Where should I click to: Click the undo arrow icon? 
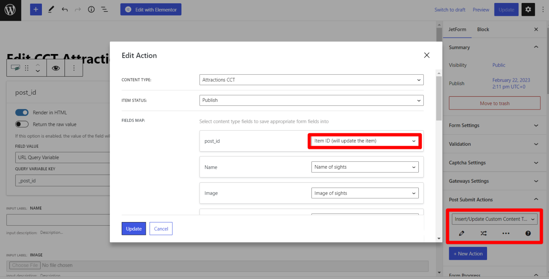(x=65, y=10)
